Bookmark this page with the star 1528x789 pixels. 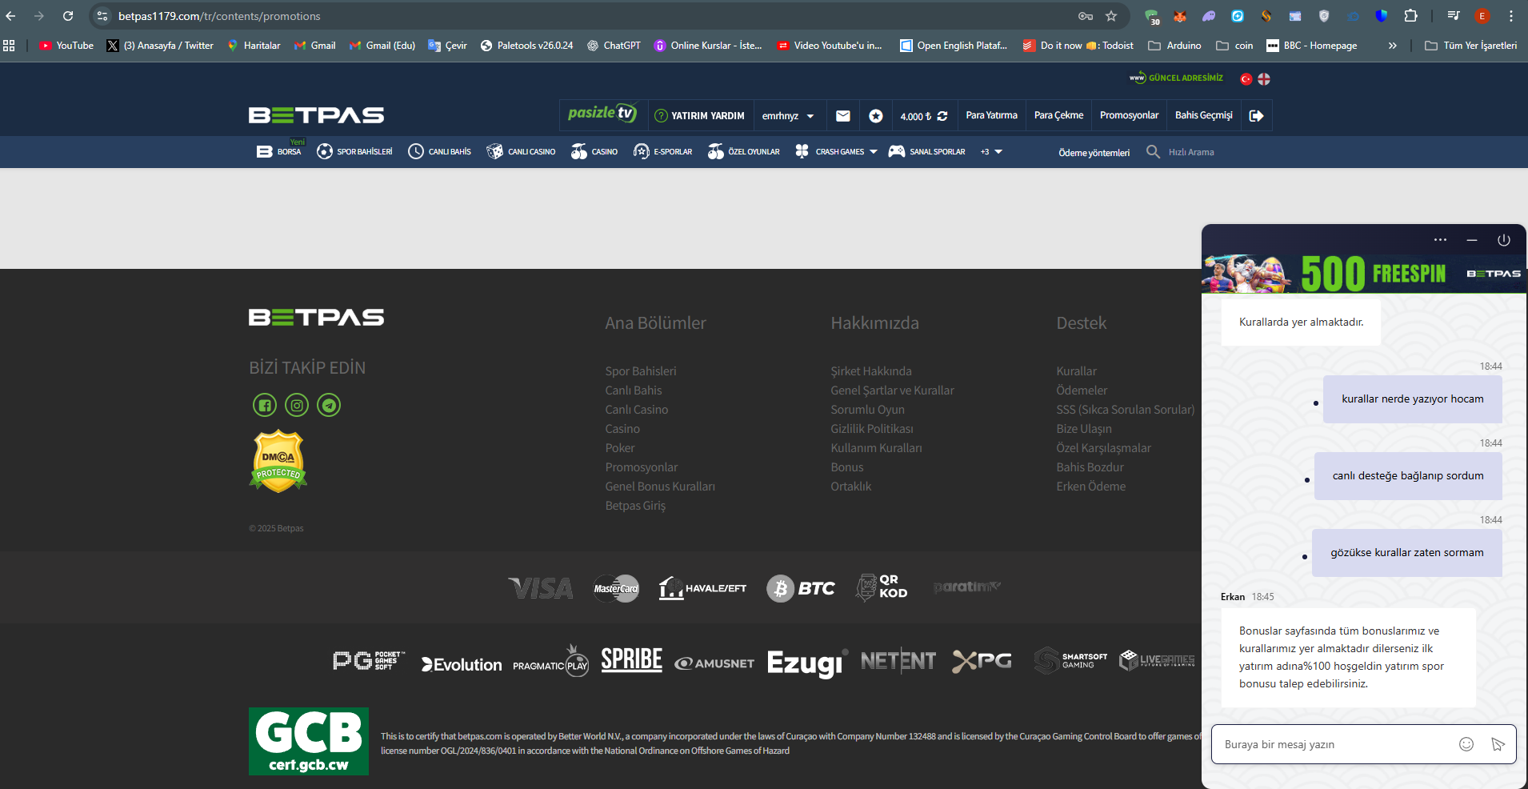(1111, 16)
